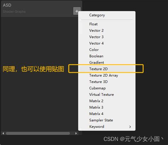Pick Texture 3D option

click(107, 82)
